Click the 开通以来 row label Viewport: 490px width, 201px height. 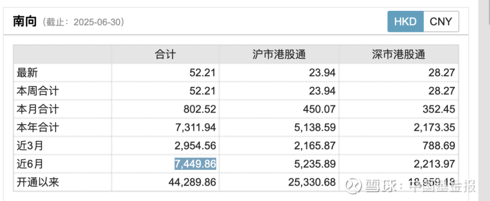tap(38, 182)
